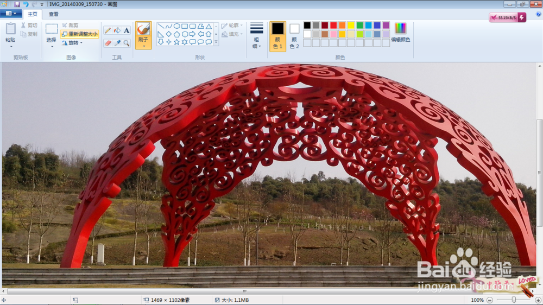Expand the 刷子 brushes dropdown
Screen dimensions: 543x305
click(x=143, y=46)
